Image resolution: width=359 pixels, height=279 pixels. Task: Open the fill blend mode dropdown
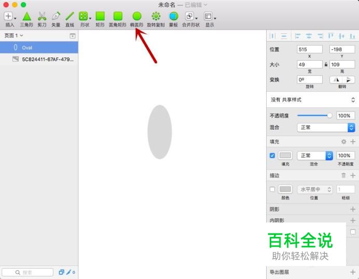click(x=315, y=156)
